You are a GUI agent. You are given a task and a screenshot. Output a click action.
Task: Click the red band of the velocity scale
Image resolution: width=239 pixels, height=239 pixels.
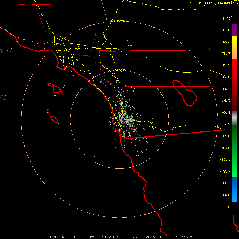(x=234, y=85)
